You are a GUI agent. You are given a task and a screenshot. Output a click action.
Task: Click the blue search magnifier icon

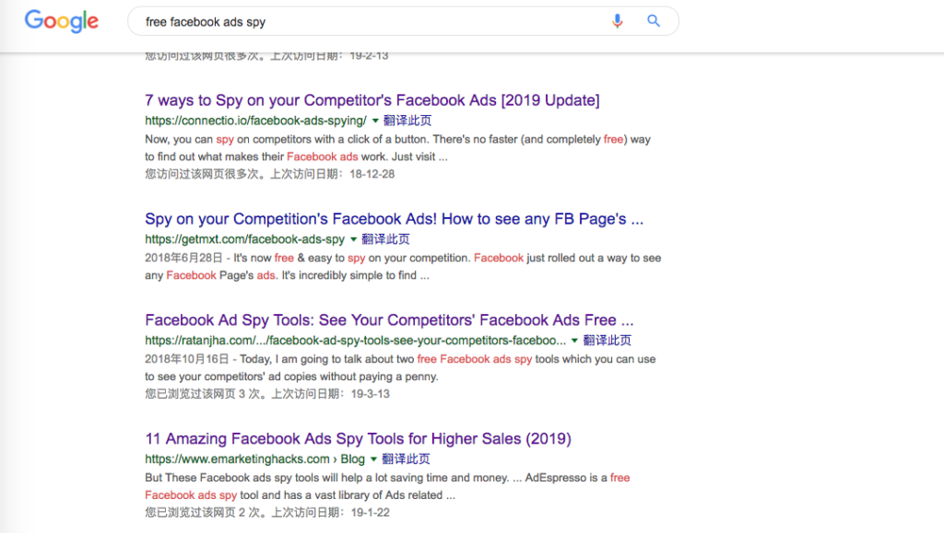[654, 21]
